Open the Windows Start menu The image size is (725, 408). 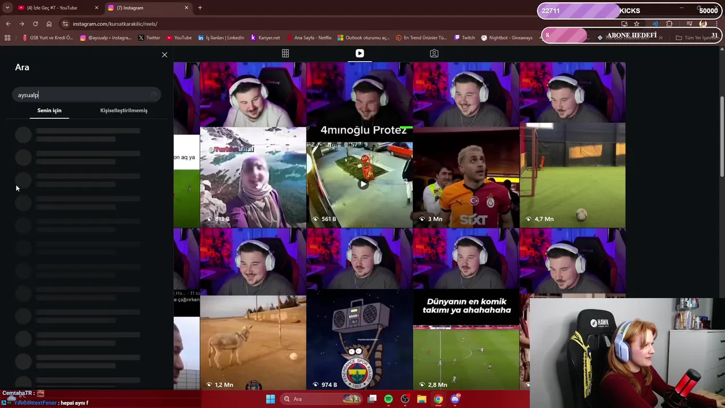(270, 399)
